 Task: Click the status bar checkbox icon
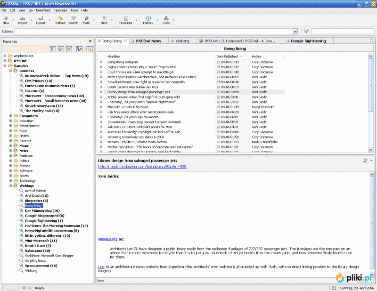point(334,288)
